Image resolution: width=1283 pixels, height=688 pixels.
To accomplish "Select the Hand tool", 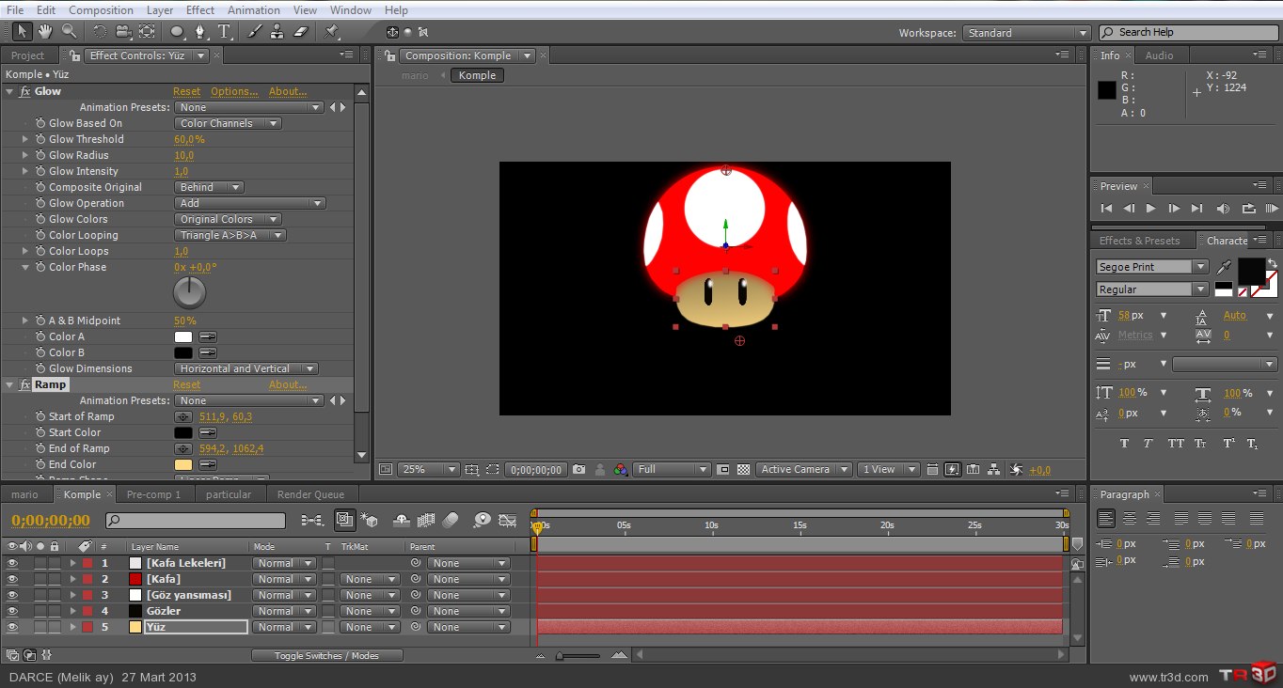I will (x=45, y=31).
